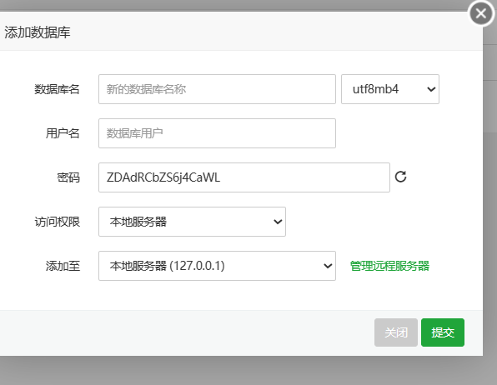Open the 访问权限 dropdown
The image size is (497, 385).
(x=192, y=222)
